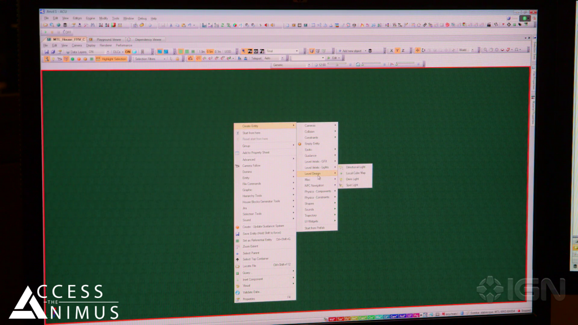578x325 pixels.
Task: Click the Validate Data icon
Action: [238, 292]
